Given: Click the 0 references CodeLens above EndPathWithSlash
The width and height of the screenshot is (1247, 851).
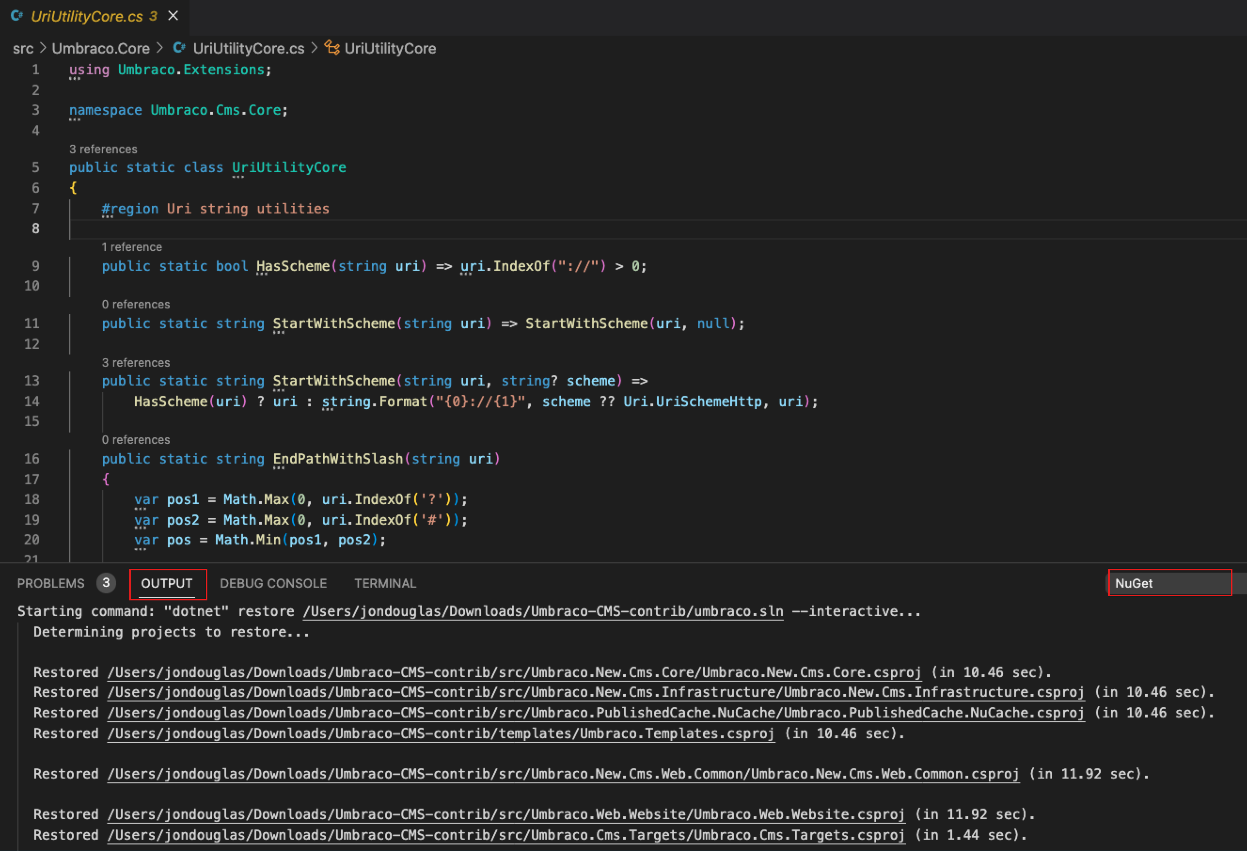Looking at the screenshot, I should 136,440.
